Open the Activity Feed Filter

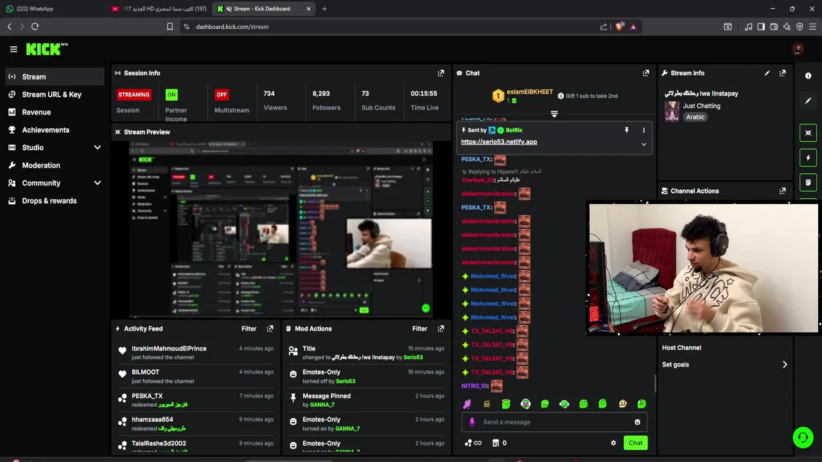(249, 329)
